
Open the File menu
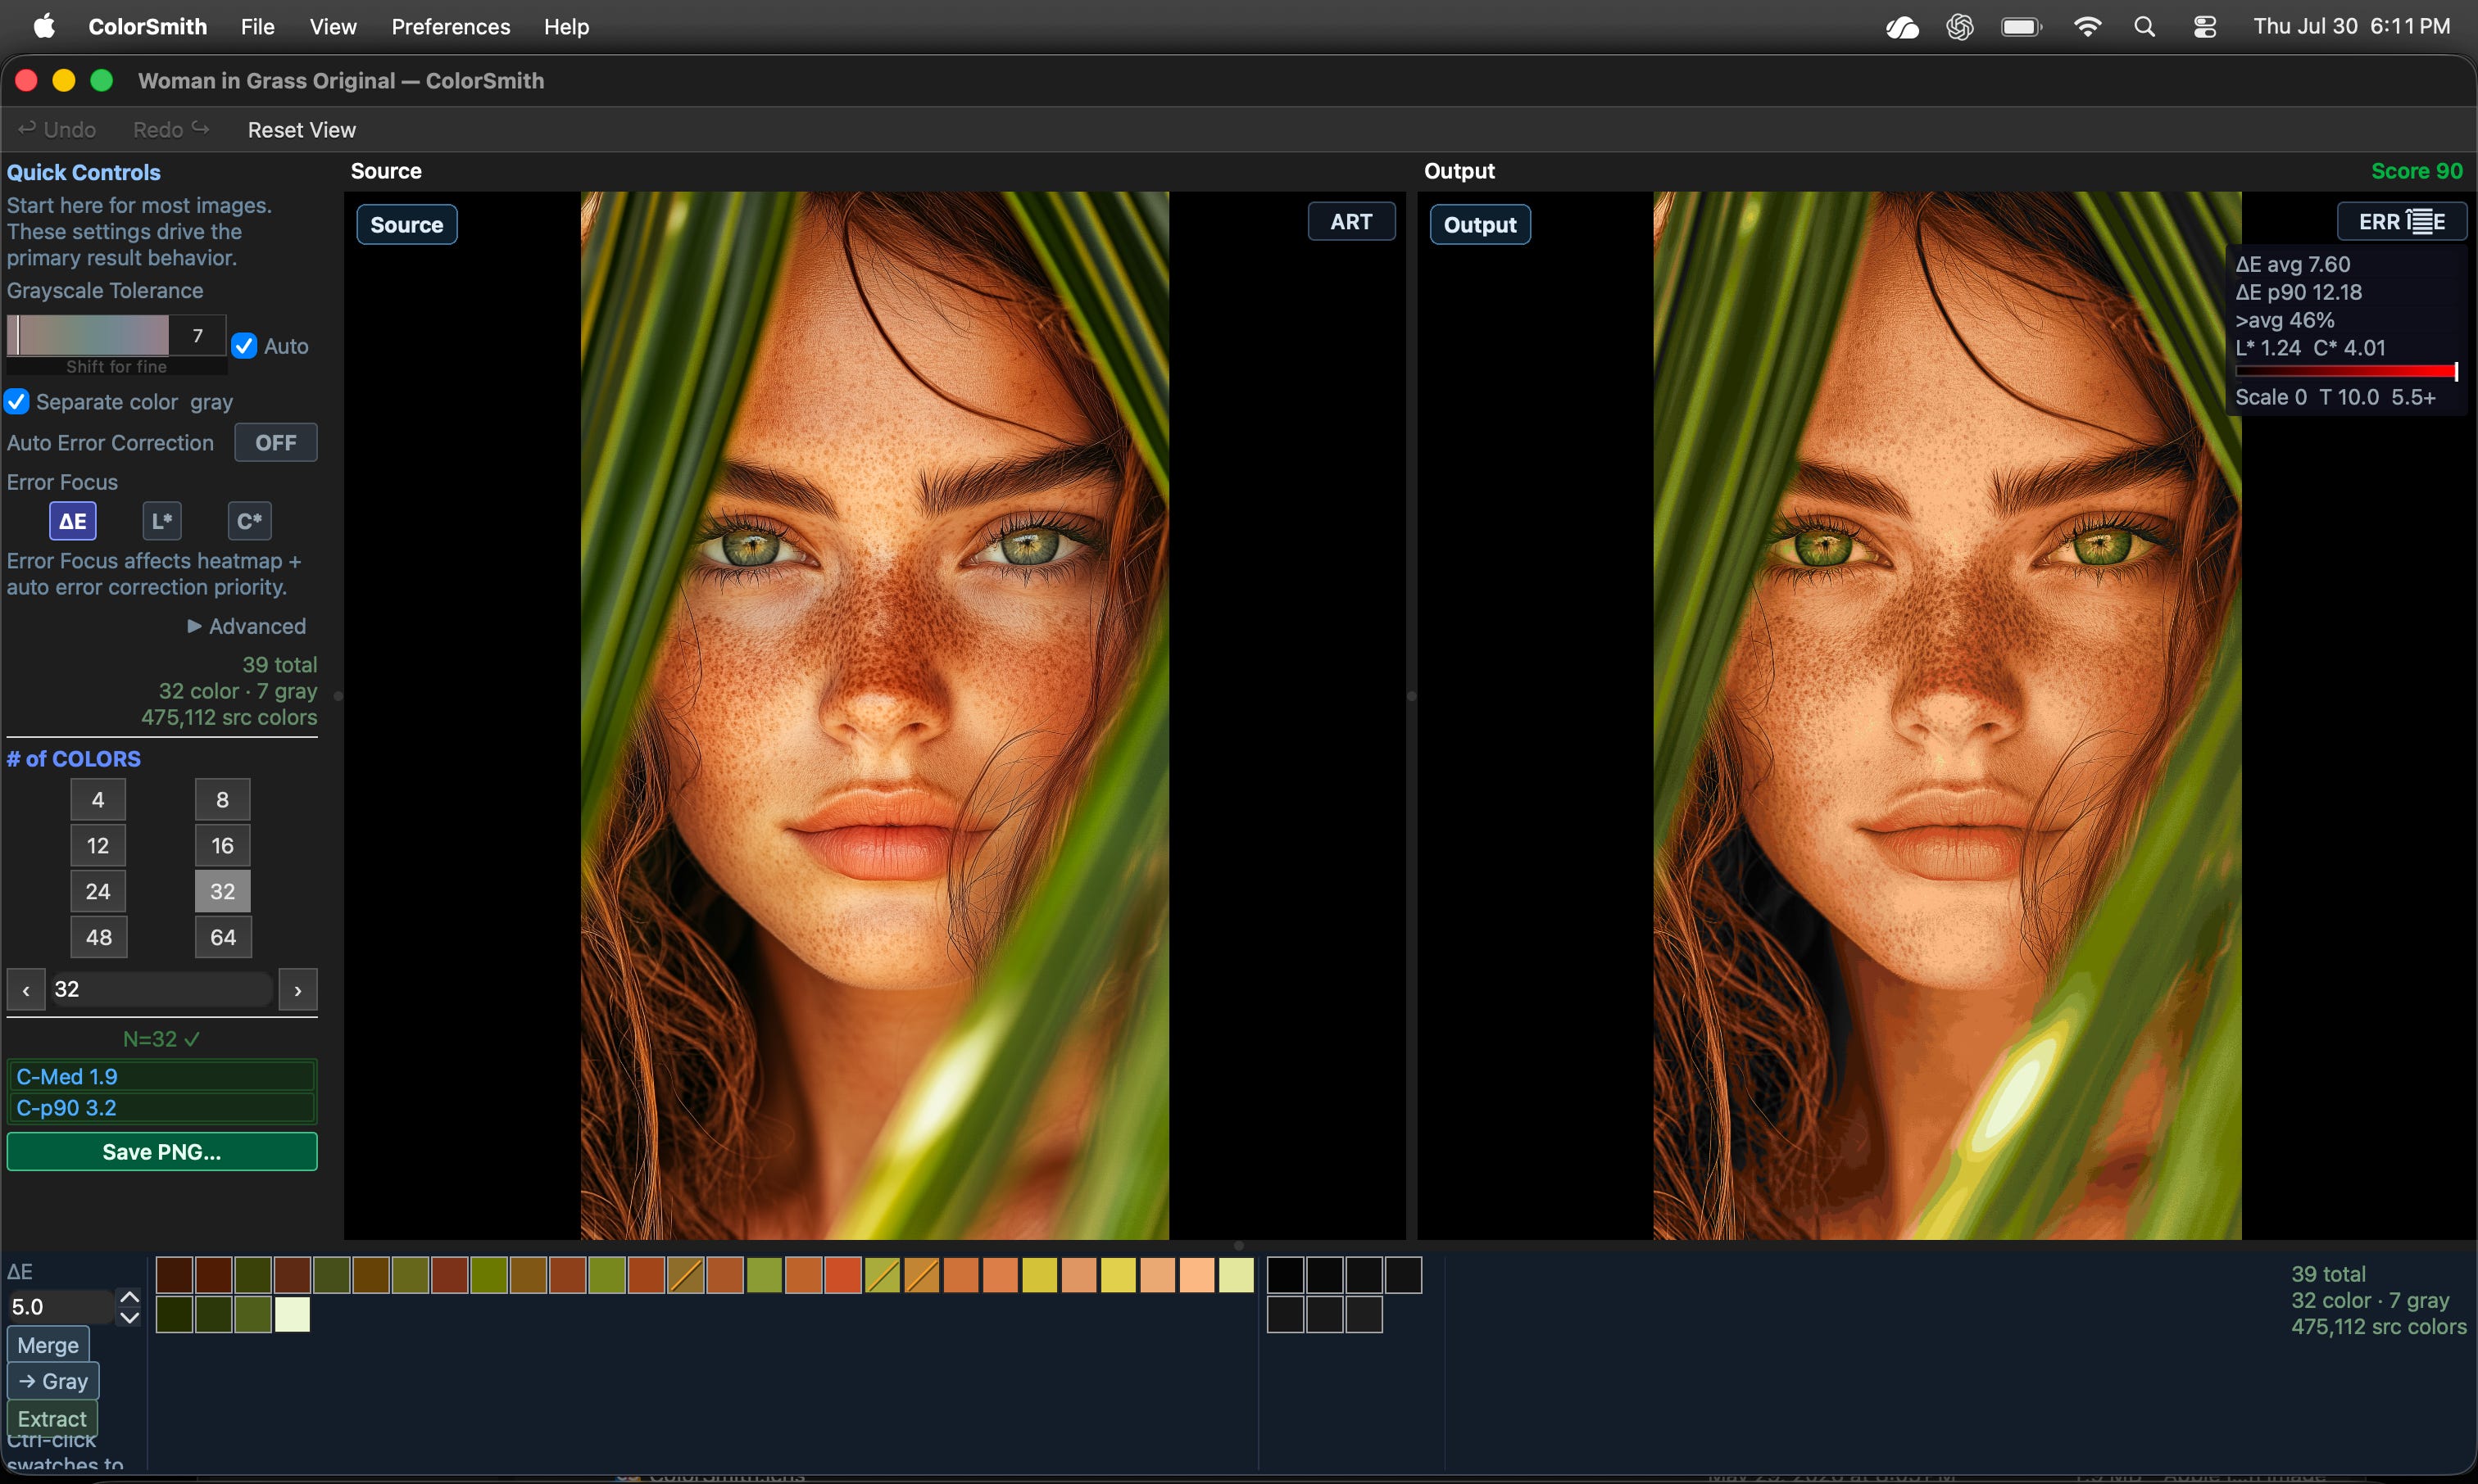257,27
